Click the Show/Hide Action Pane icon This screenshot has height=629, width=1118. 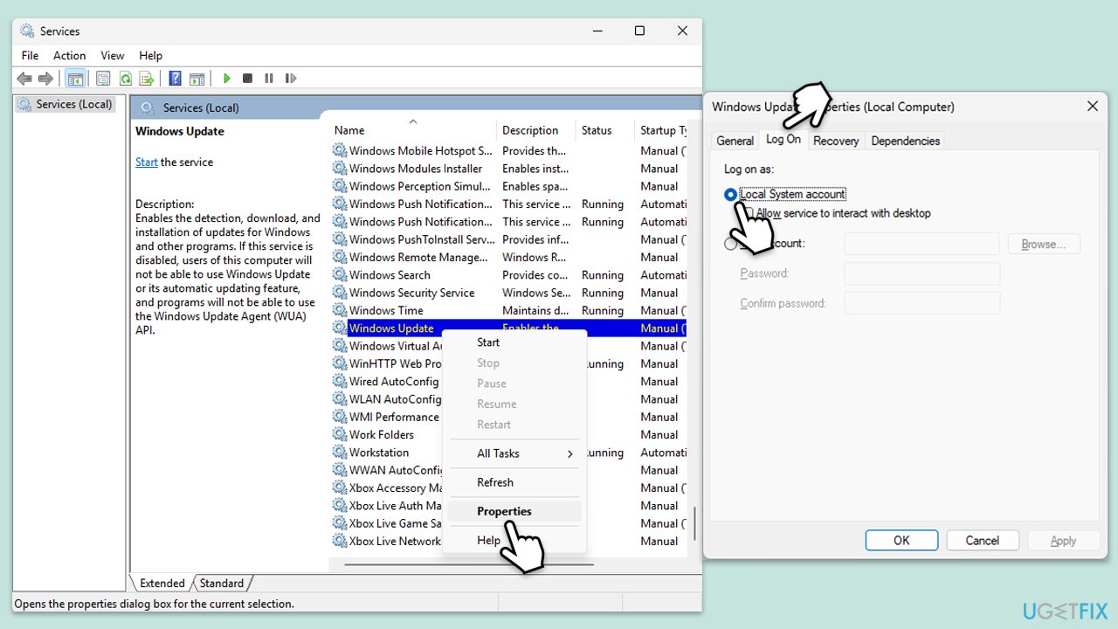[x=197, y=79]
